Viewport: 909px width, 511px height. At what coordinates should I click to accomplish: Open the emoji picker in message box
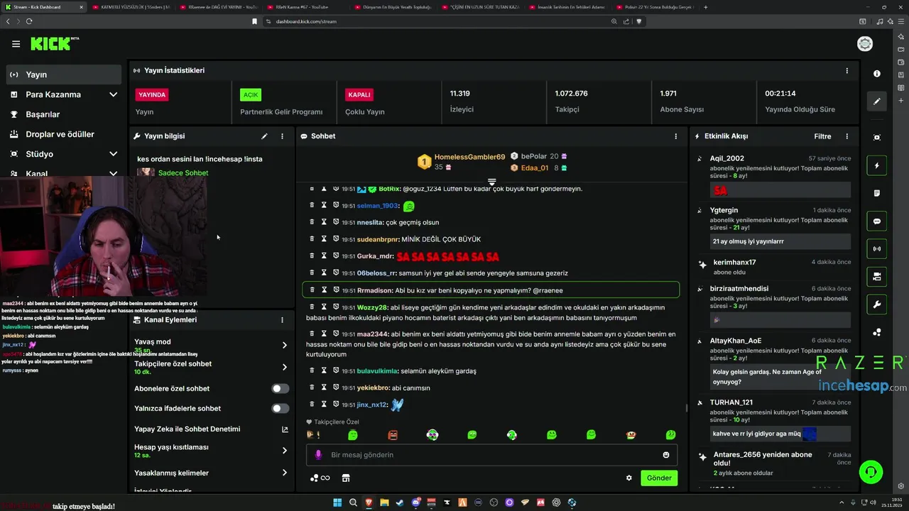coord(666,455)
